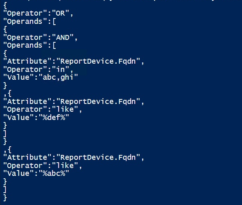
Task: Click "ReportDevice.Fqdn" in the last Attribute line
Action: coord(98,157)
